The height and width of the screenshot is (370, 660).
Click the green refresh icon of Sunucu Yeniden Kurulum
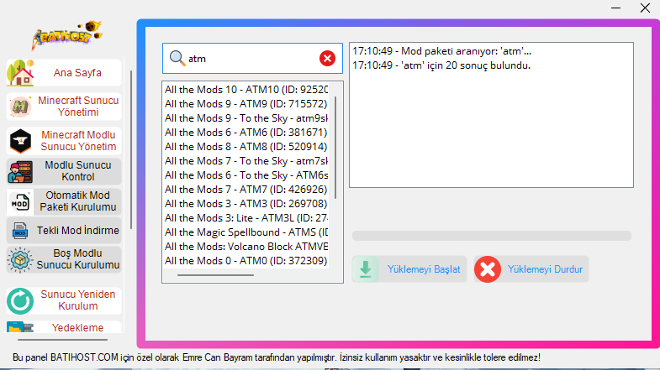pyautogui.click(x=20, y=301)
